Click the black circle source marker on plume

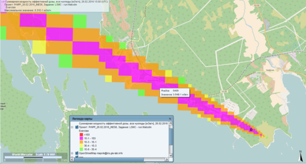click(x=251, y=130)
